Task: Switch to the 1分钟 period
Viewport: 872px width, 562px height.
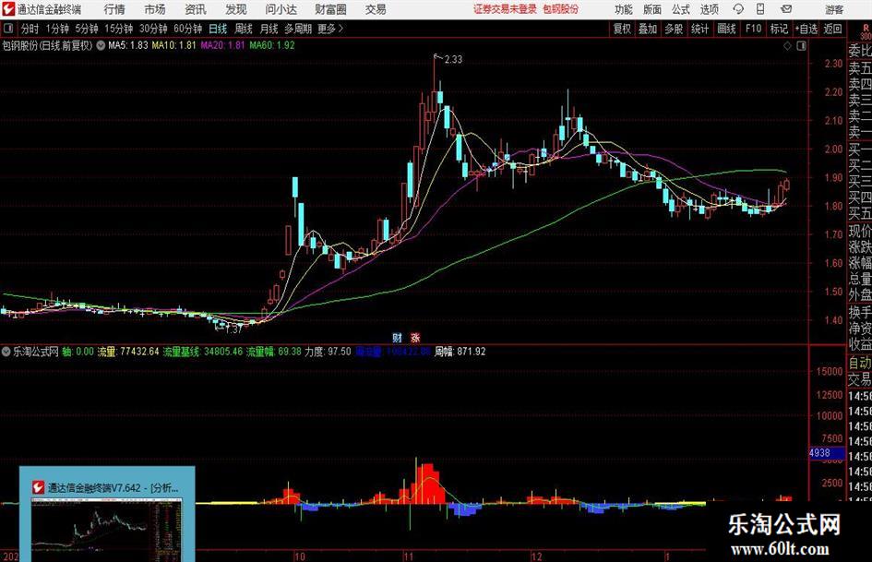Action: tap(56, 29)
